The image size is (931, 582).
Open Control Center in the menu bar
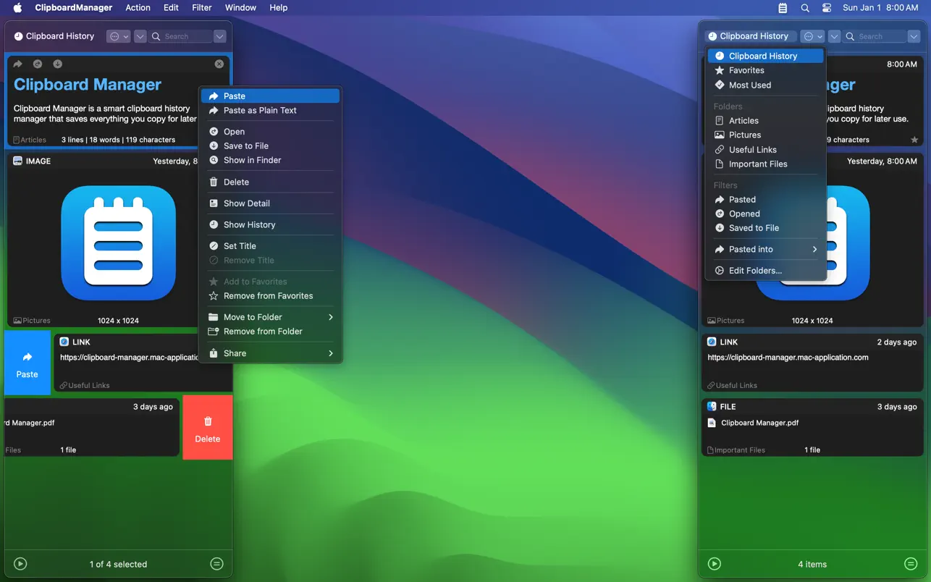coord(827,8)
